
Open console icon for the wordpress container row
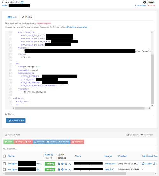pos(70,164)
